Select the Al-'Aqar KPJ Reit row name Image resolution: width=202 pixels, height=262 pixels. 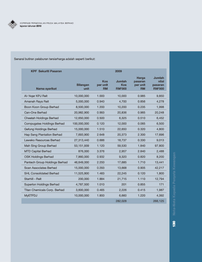point(36,96)
